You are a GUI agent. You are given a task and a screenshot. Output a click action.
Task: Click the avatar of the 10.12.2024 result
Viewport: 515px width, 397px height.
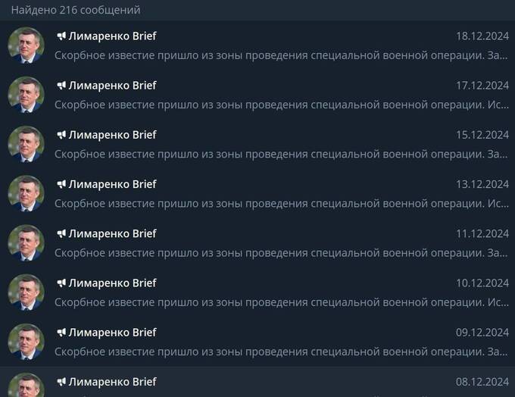27,292
